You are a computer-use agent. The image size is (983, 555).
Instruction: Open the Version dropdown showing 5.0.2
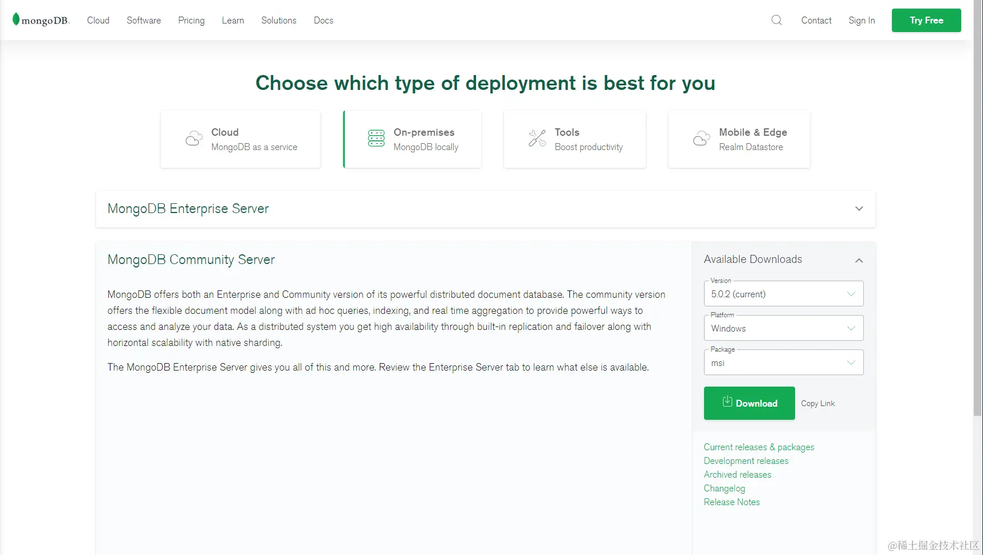(x=784, y=294)
